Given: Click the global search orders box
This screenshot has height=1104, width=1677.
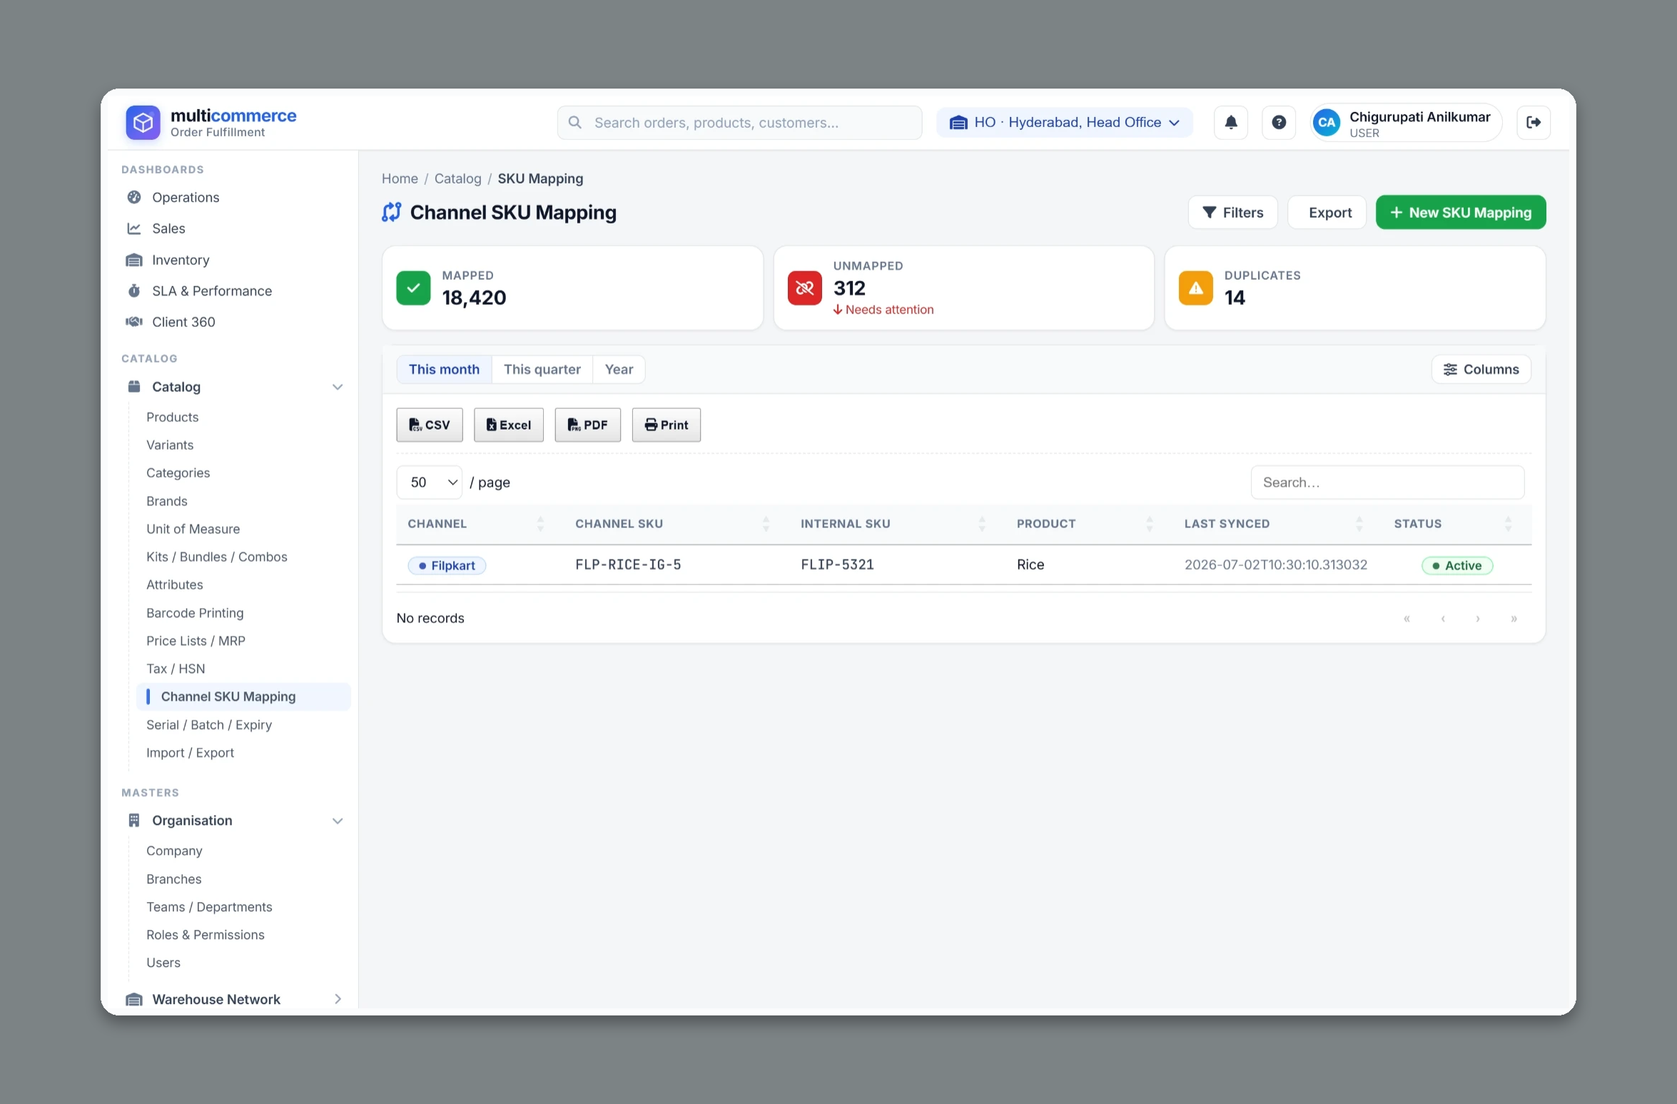Looking at the screenshot, I should 739,122.
